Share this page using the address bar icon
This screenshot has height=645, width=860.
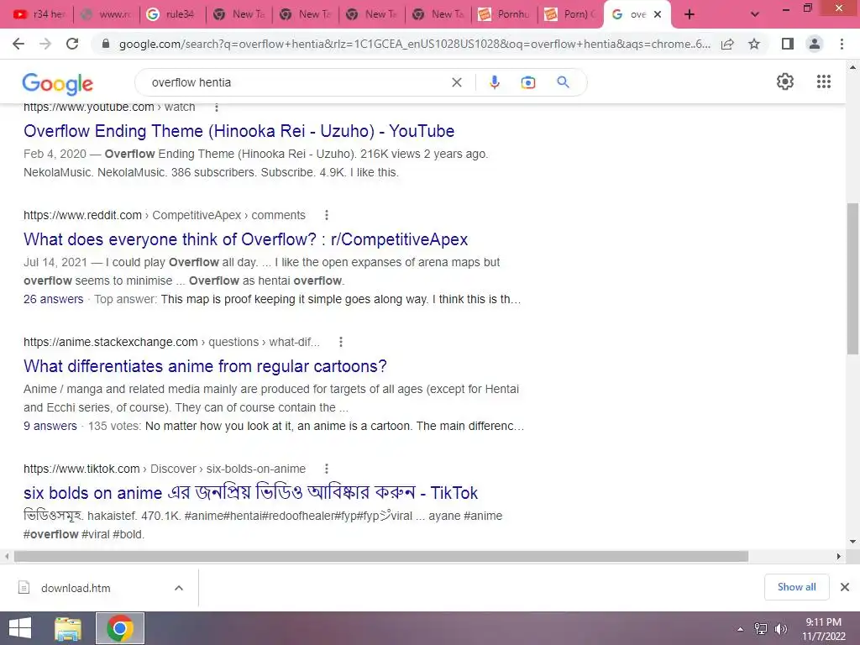(727, 44)
